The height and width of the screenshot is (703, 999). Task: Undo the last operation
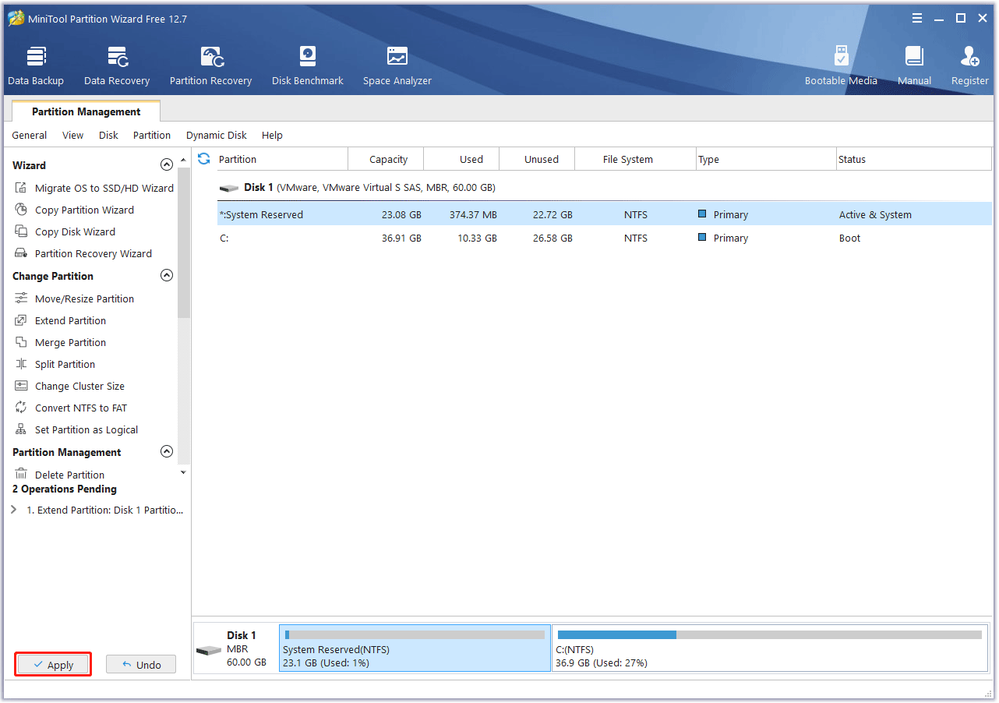coord(140,664)
